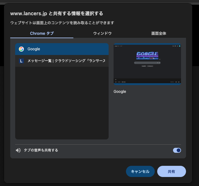Click the Google favicon icon
199x186 pixels.
click(21, 49)
